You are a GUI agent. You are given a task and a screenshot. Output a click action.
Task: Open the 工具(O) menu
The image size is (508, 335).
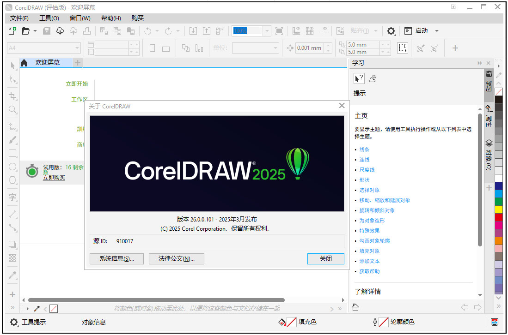pyautogui.click(x=49, y=18)
